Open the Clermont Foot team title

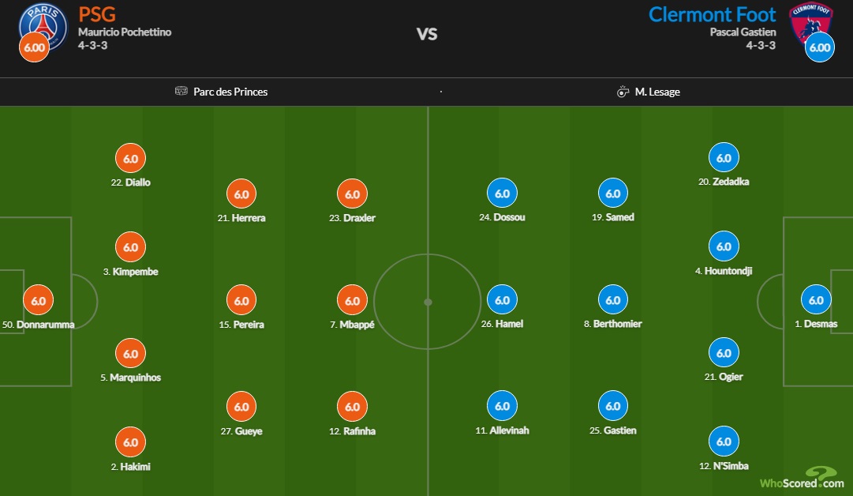712,14
